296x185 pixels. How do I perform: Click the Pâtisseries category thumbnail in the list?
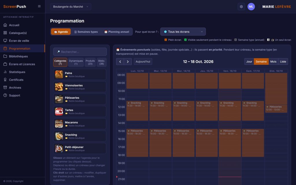pyautogui.click(x=59, y=99)
